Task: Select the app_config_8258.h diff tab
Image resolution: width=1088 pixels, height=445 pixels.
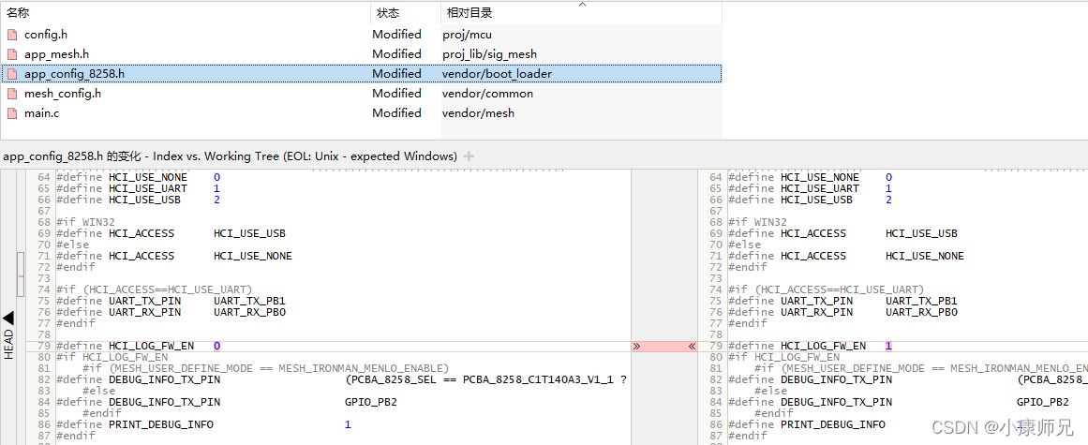Action: coord(230,156)
